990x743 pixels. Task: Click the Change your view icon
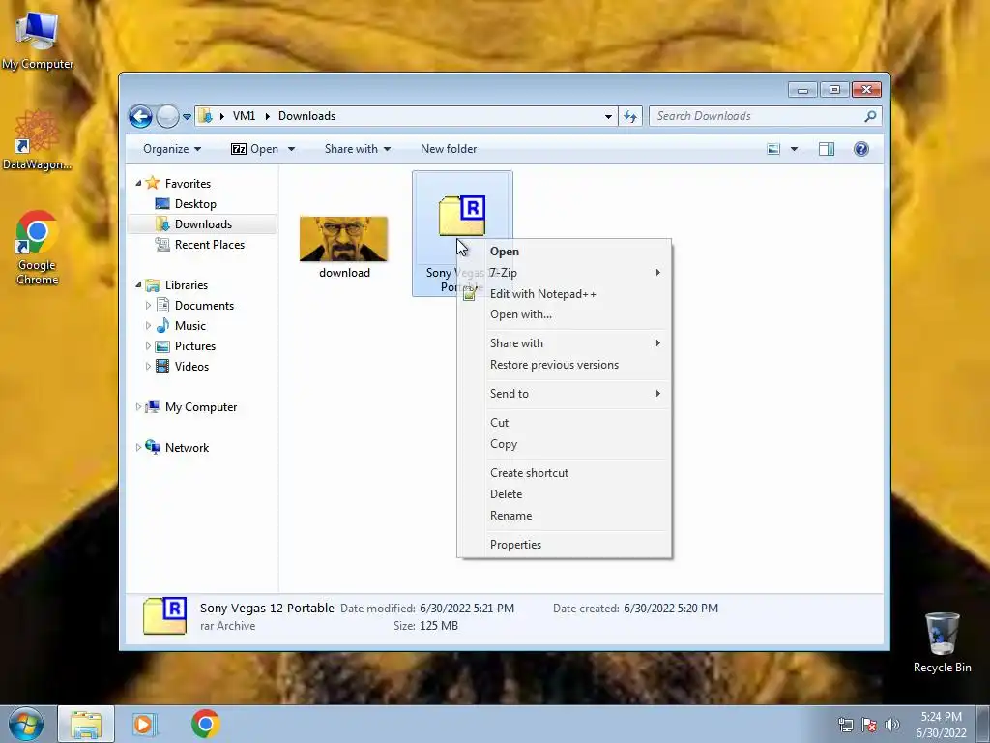[773, 149]
